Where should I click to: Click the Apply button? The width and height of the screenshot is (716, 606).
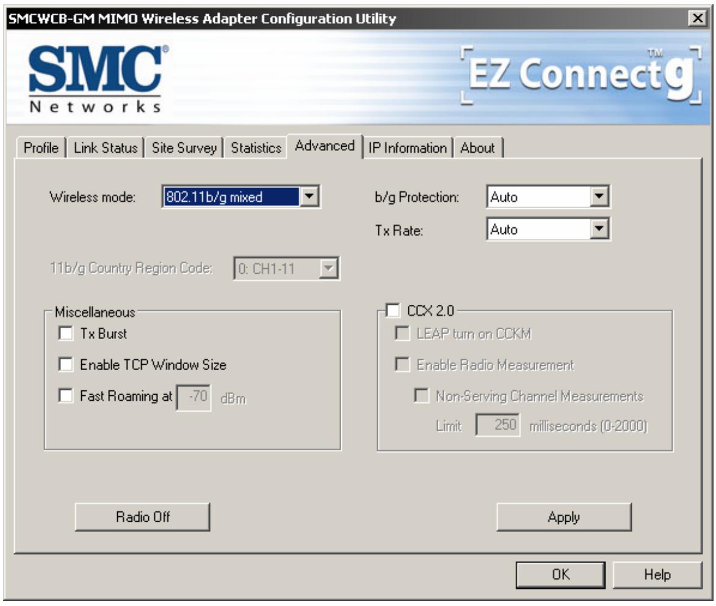pos(564,517)
